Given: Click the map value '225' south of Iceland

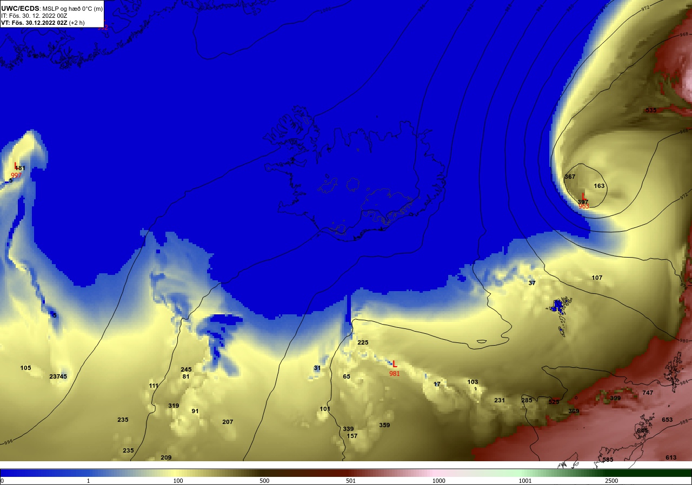Looking at the screenshot, I should 363,342.
